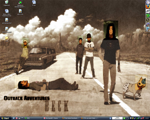
Task: Select the first epi1 mp3 file icon
Action: click(x=7, y=20)
